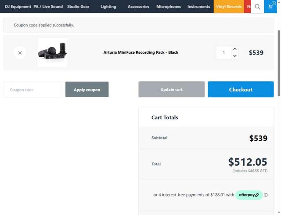The width and height of the screenshot is (281, 215).
Task: Open the PA / Live Sound menu
Action: tap(48, 7)
